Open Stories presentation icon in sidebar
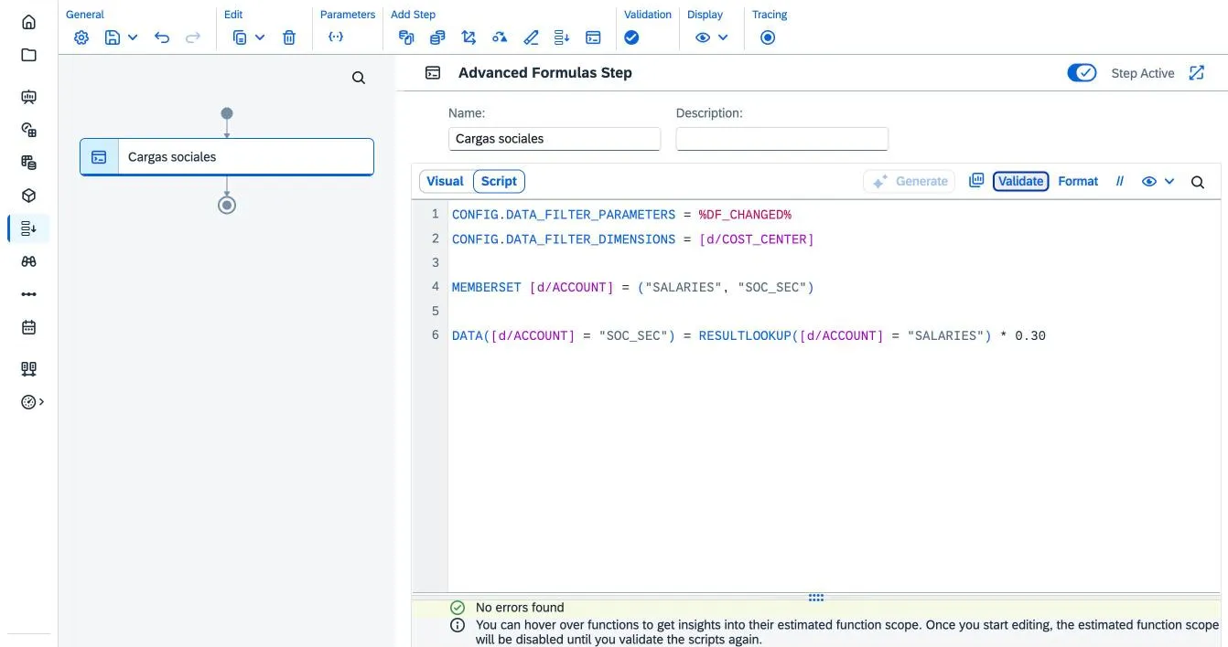 (28, 97)
